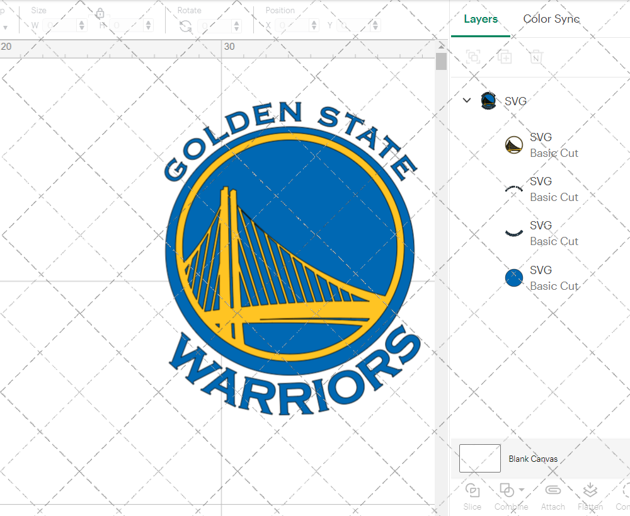Image resolution: width=630 pixels, height=516 pixels.
Task: Click the Width input field
Action: pos(59,26)
